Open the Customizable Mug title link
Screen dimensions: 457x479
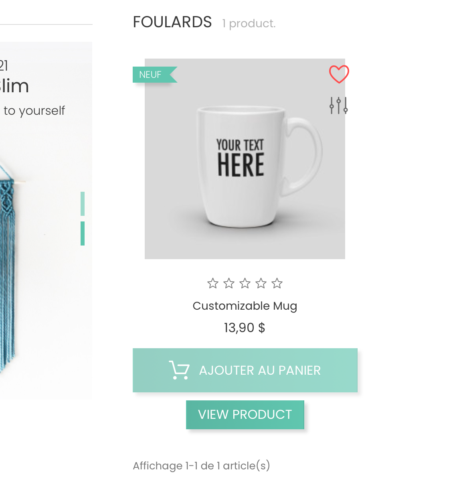tap(245, 306)
